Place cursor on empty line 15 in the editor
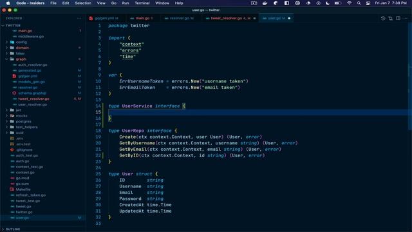 257,112
